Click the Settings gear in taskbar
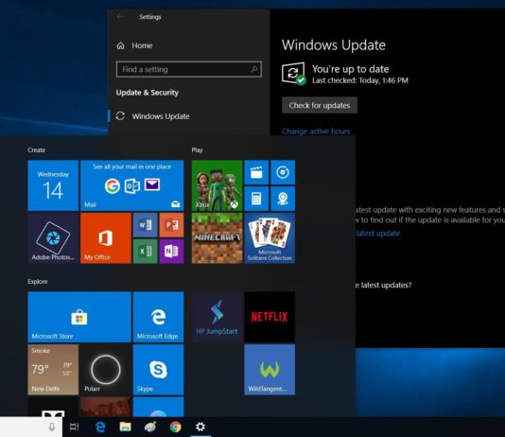The image size is (505, 437). (x=200, y=427)
